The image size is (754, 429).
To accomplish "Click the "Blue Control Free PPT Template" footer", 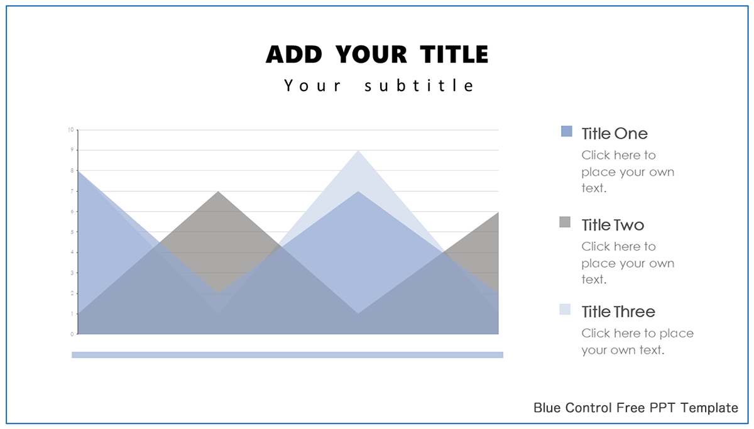I will tap(636, 408).
